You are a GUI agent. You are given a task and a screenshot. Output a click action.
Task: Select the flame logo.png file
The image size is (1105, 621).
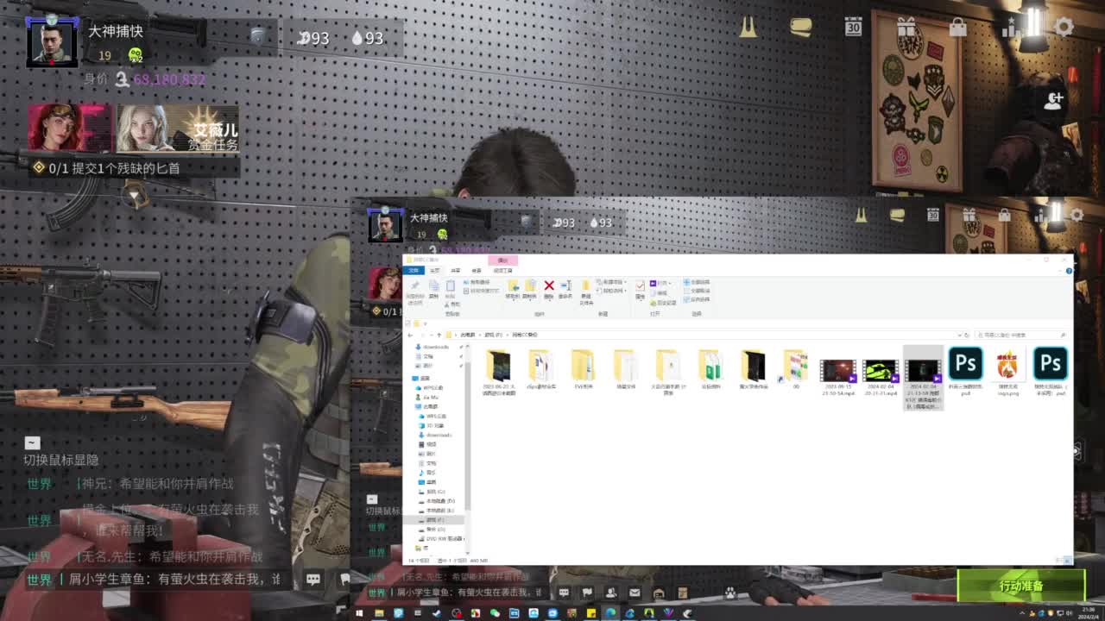[x=1007, y=372]
